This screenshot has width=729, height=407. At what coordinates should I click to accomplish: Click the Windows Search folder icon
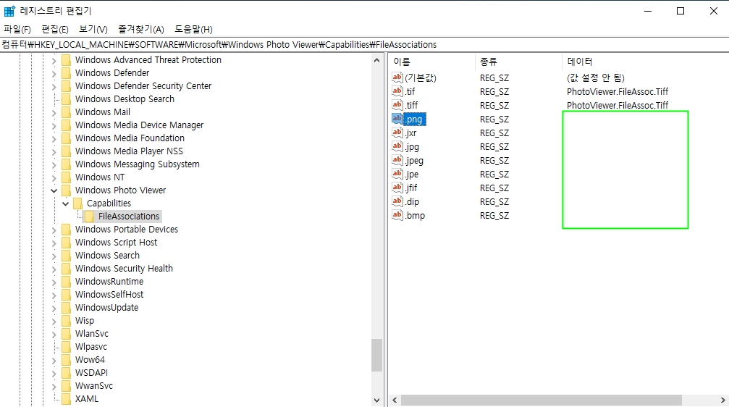[x=66, y=256]
